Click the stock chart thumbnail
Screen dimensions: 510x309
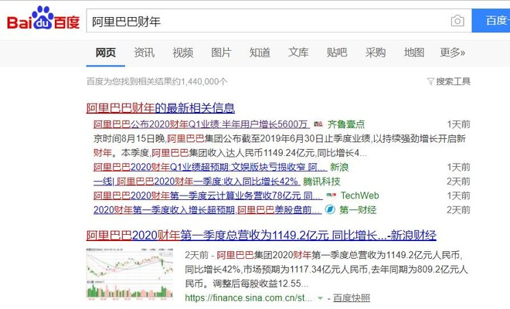[130, 274]
